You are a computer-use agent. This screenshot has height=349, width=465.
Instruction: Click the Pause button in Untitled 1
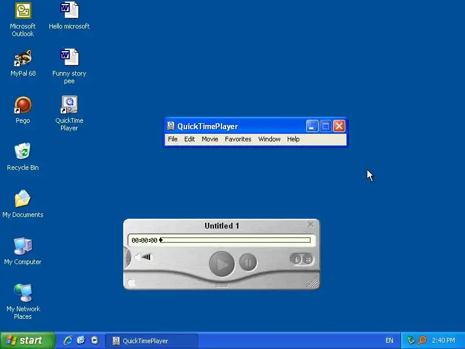click(x=248, y=262)
